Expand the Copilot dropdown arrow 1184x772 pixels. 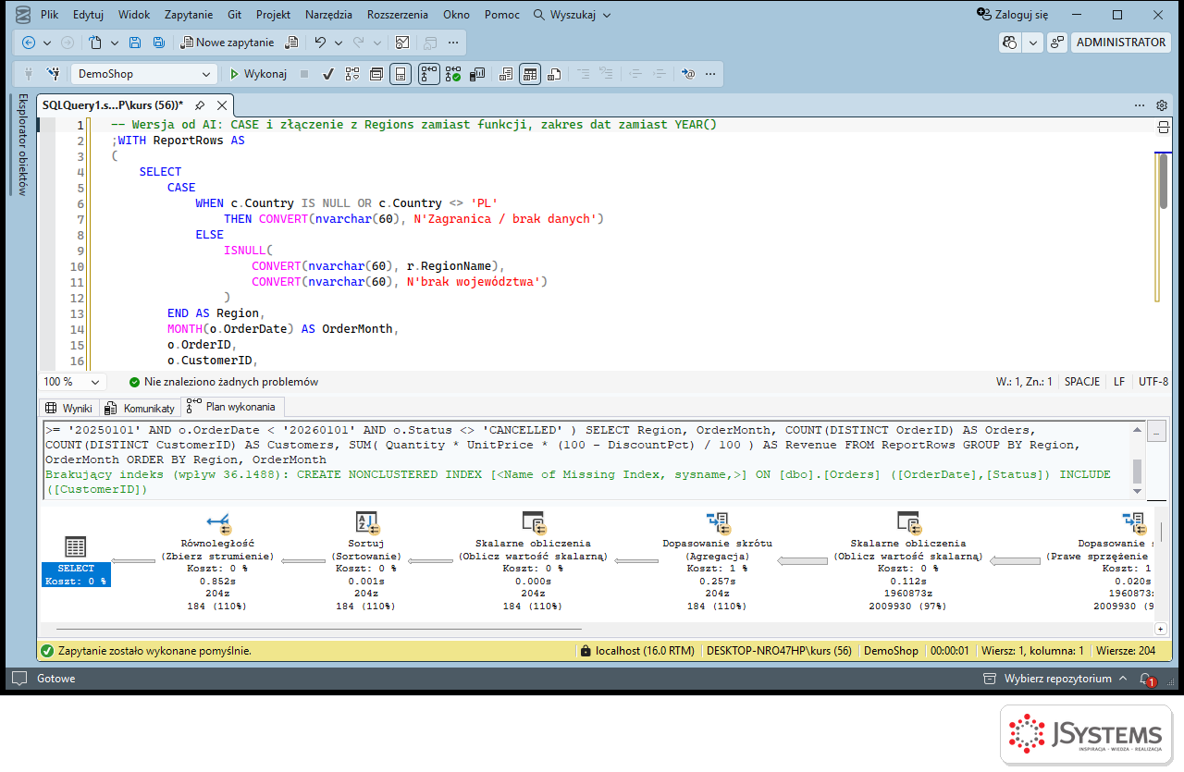coord(1033,43)
